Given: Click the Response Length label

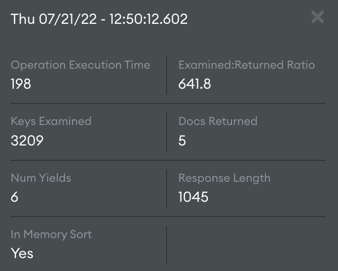Looking at the screenshot, I should tap(224, 178).
